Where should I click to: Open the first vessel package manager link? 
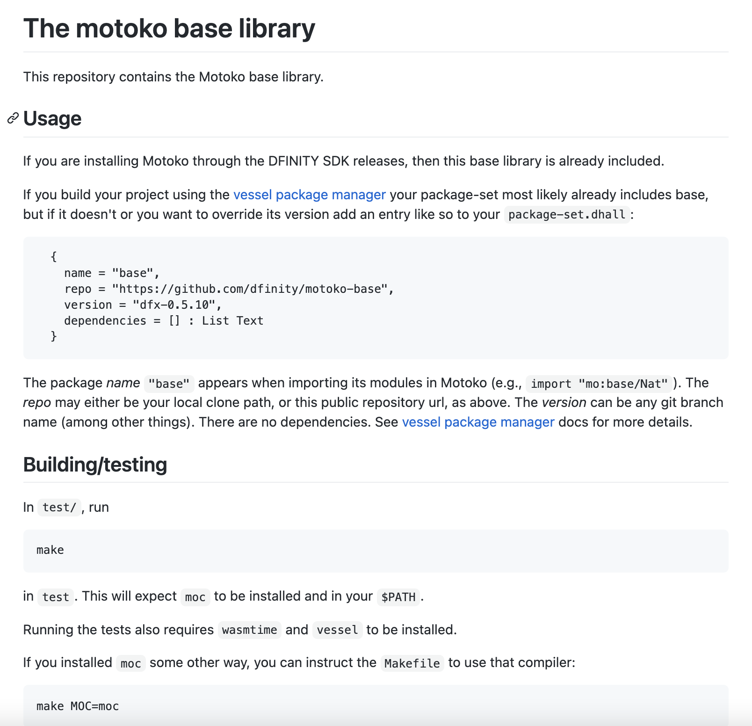(310, 195)
